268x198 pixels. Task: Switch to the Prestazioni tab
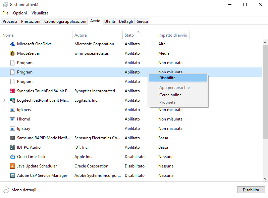point(31,21)
